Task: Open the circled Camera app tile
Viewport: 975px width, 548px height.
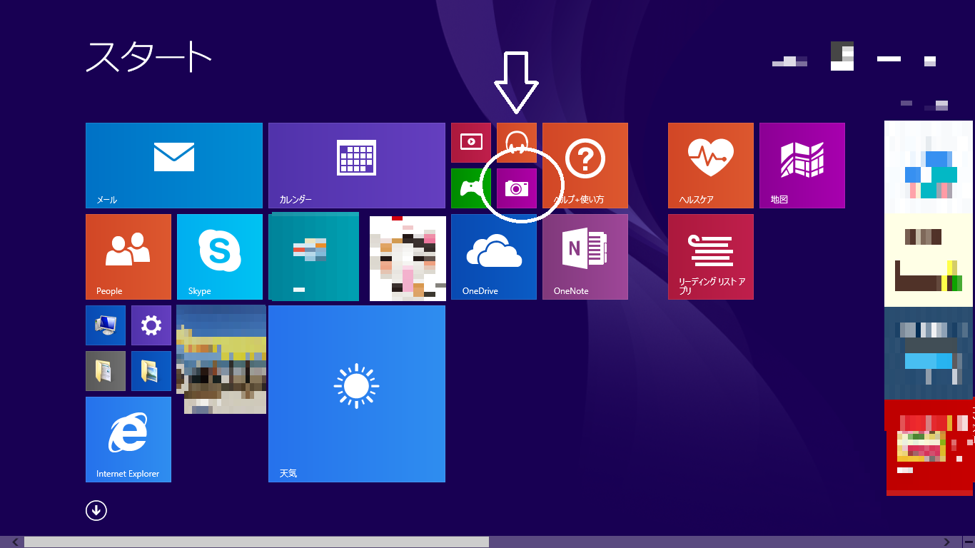Action: [x=516, y=188]
